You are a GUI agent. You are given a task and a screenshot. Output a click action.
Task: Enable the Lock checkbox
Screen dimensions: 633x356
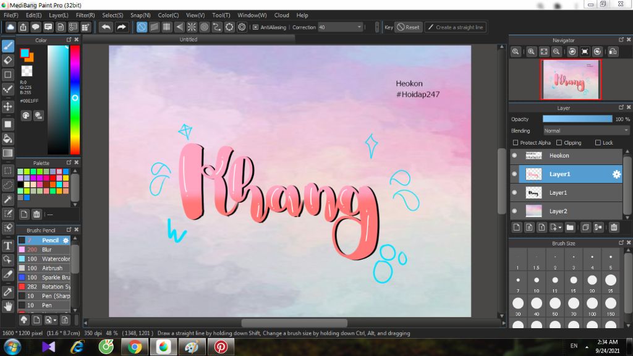point(598,143)
